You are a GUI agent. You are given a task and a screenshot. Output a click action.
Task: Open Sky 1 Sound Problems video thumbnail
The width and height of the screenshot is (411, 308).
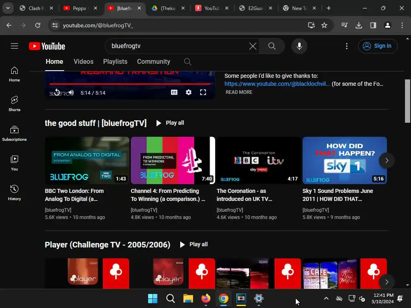344,160
